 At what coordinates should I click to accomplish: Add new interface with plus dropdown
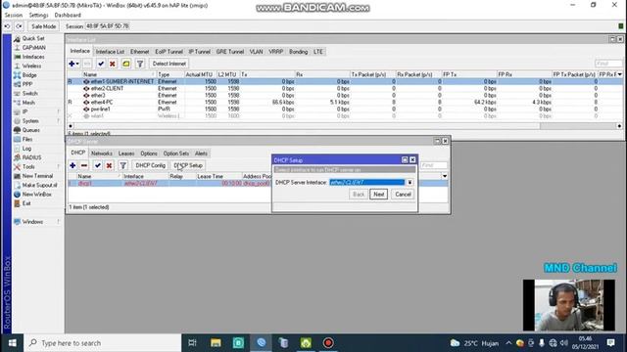coord(74,64)
